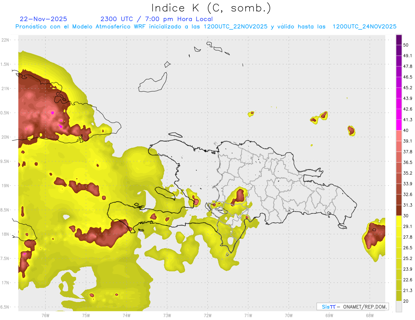The width and height of the screenshot is (415, 320).
Task: Click the "74W" longitude label
Action: pos(127,315)
